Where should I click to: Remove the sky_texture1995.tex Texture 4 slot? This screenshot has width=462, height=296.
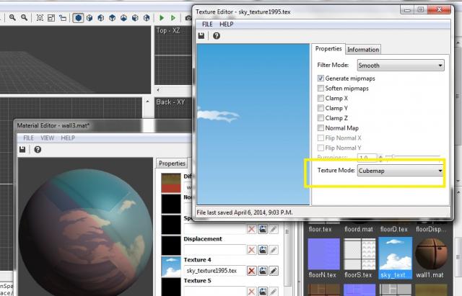pyautogui.click(x=251, y=270)
